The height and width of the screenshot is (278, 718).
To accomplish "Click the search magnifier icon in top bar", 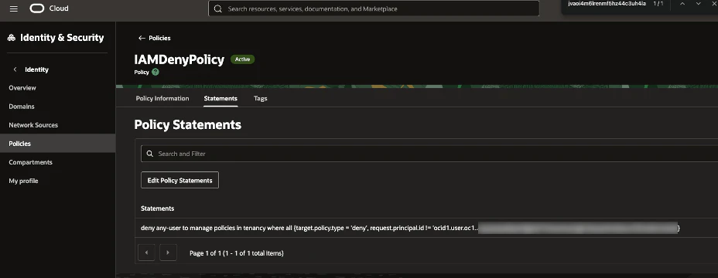I will click(x=218, y=8).
